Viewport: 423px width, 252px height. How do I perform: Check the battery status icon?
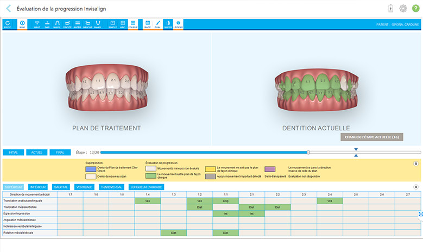coord(390,8)
